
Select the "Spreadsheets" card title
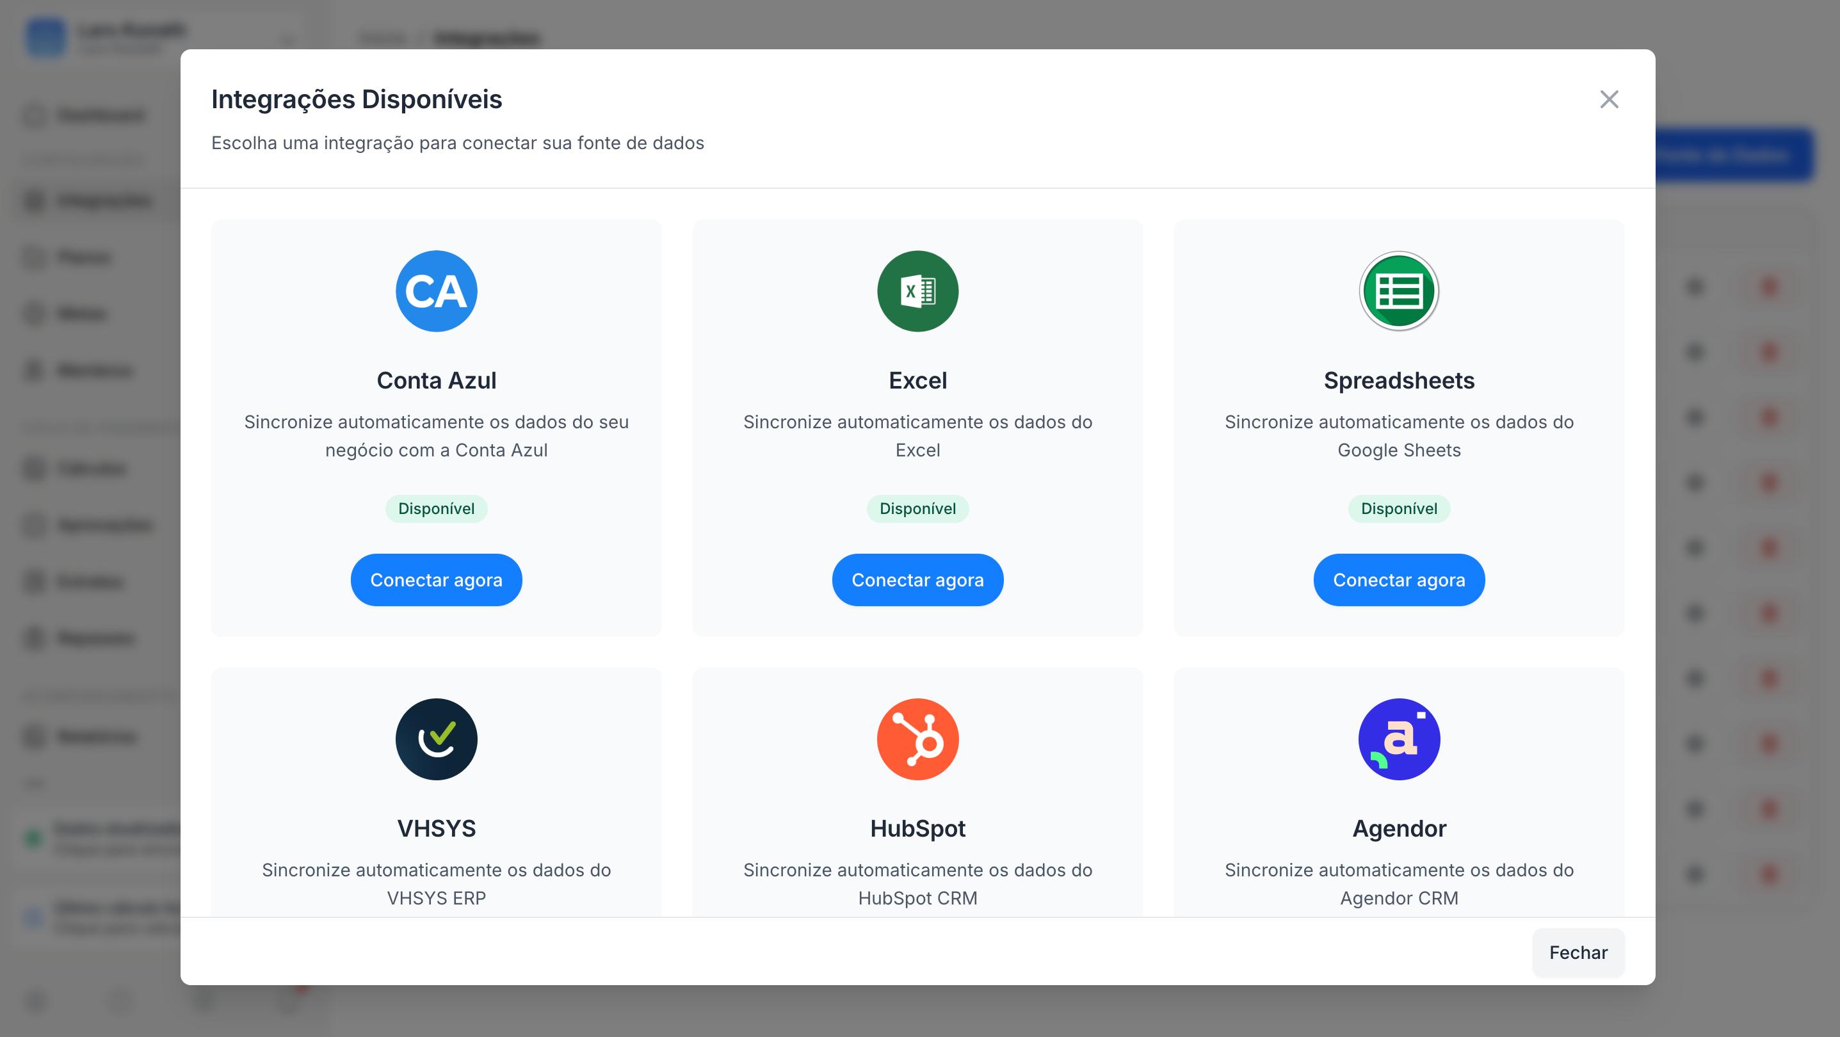(x=1400, y=381)
